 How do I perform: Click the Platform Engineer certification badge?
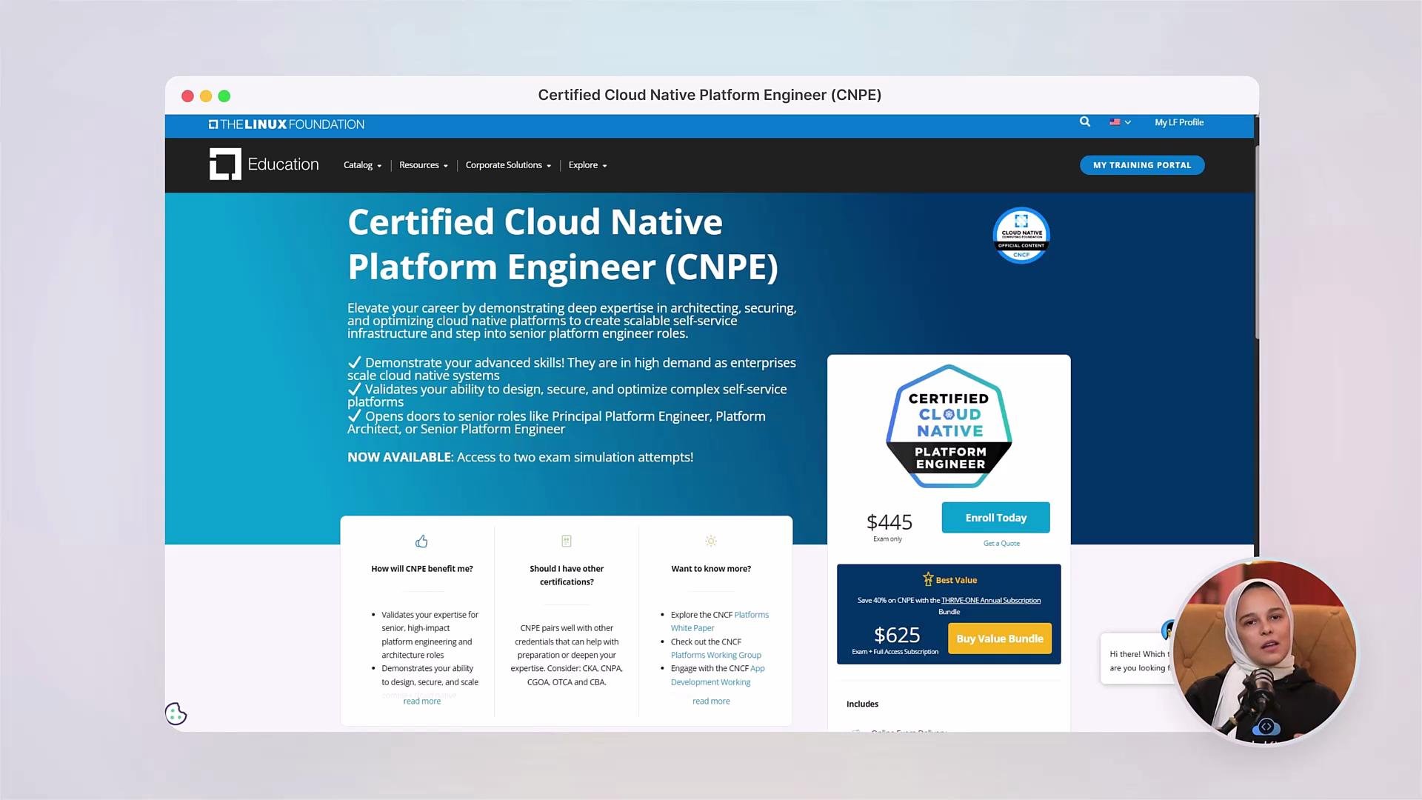(949, 426)
